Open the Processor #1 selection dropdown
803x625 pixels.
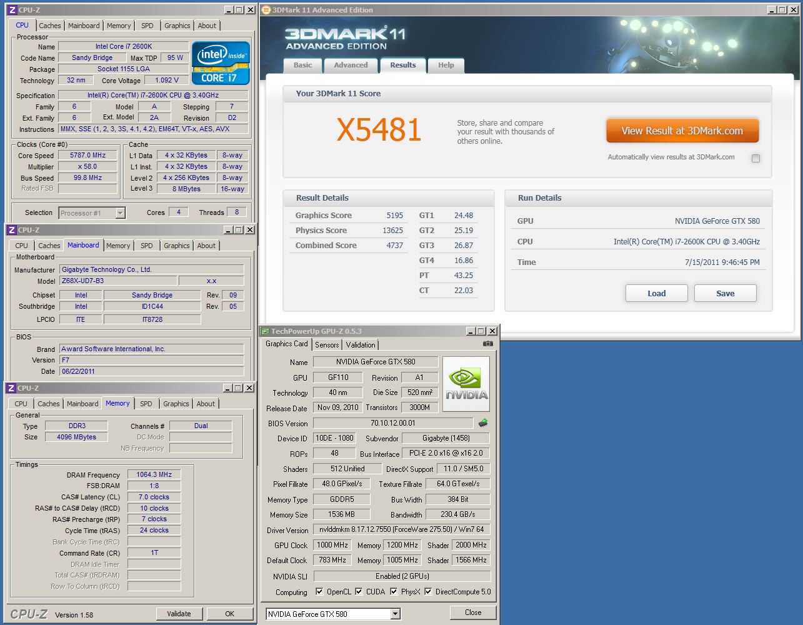(121, 213)
